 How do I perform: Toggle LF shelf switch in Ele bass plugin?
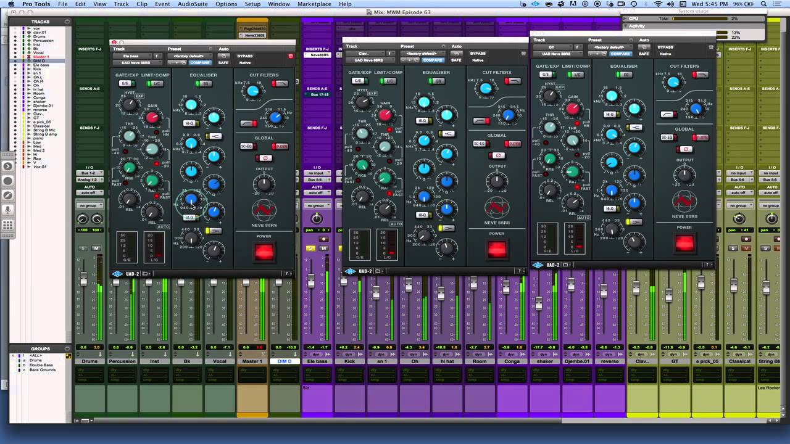coord(214,231)
